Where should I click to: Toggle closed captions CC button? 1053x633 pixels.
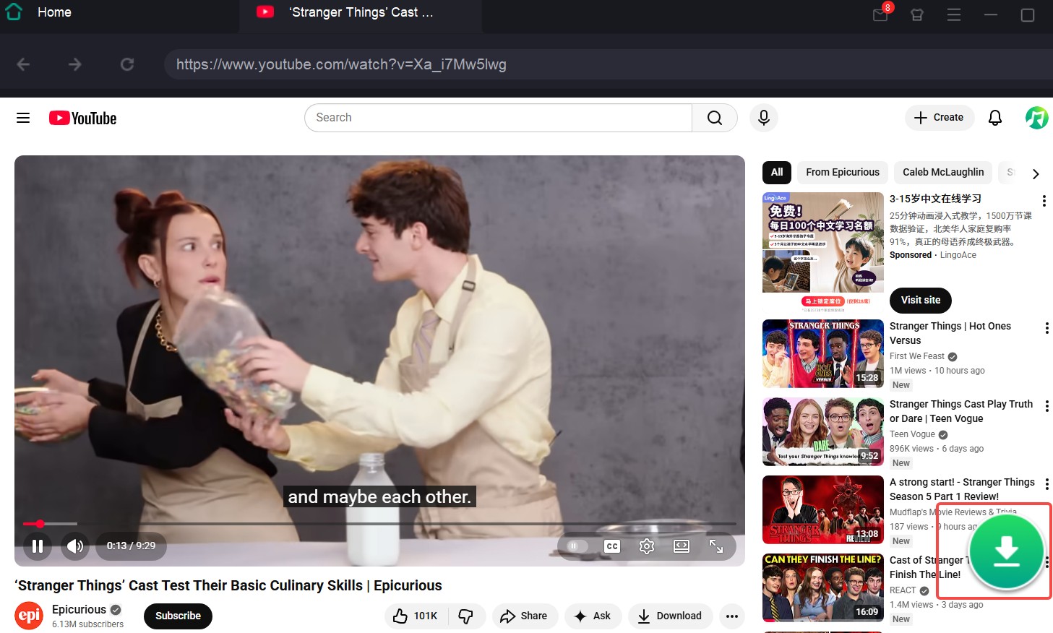612,546
